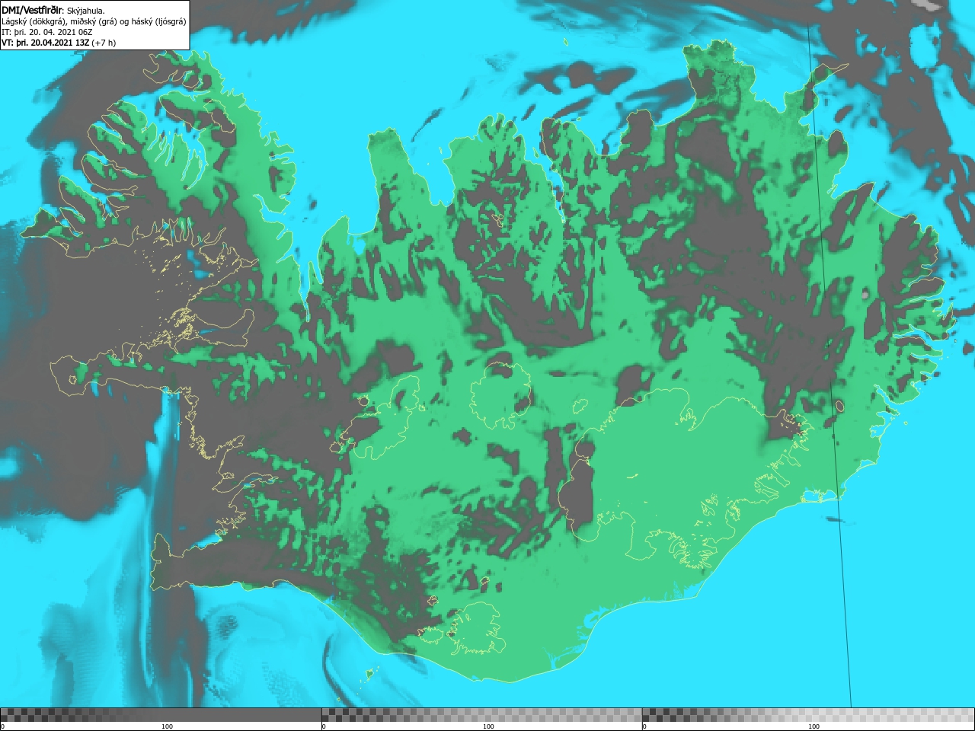Click the '100' label under the medium-gray scale

click(x=488, y=726)
